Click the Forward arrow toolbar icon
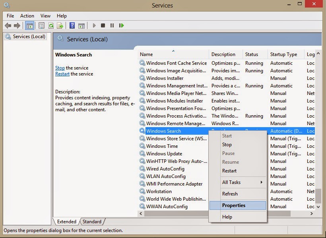The width and height of the screenshot is (326, 238). [x=17, y=25]
